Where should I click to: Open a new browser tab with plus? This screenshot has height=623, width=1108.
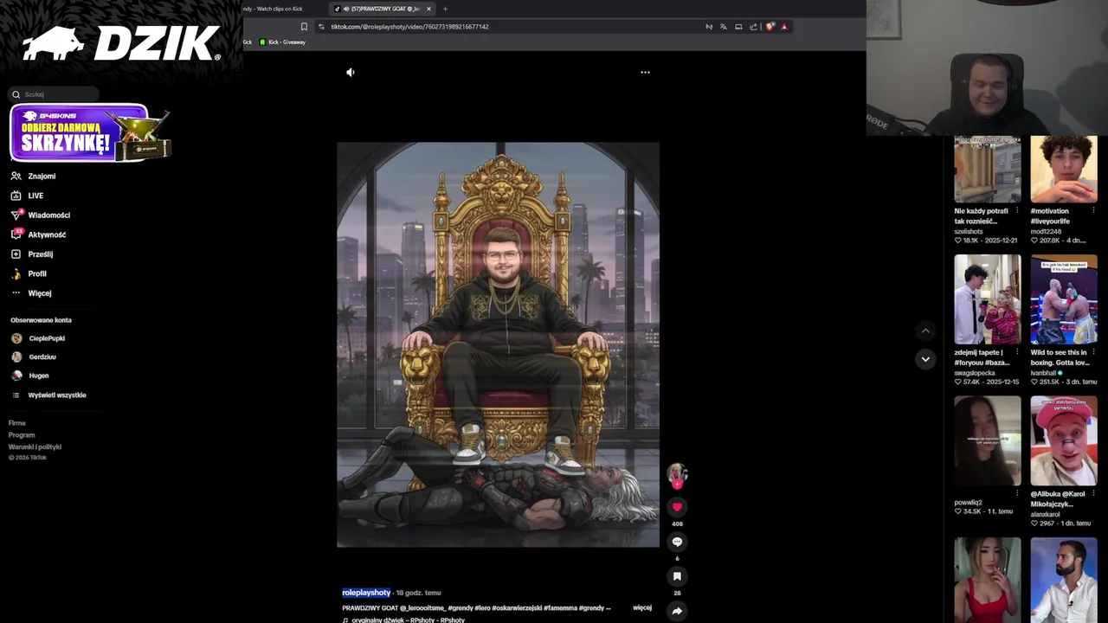[445, 9]
